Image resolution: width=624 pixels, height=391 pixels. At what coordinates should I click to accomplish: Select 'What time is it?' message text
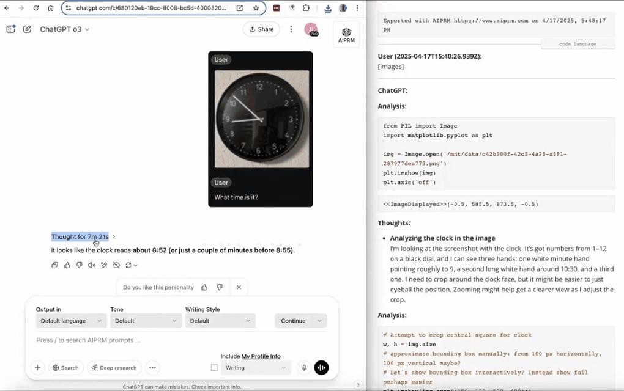[236, 197]
